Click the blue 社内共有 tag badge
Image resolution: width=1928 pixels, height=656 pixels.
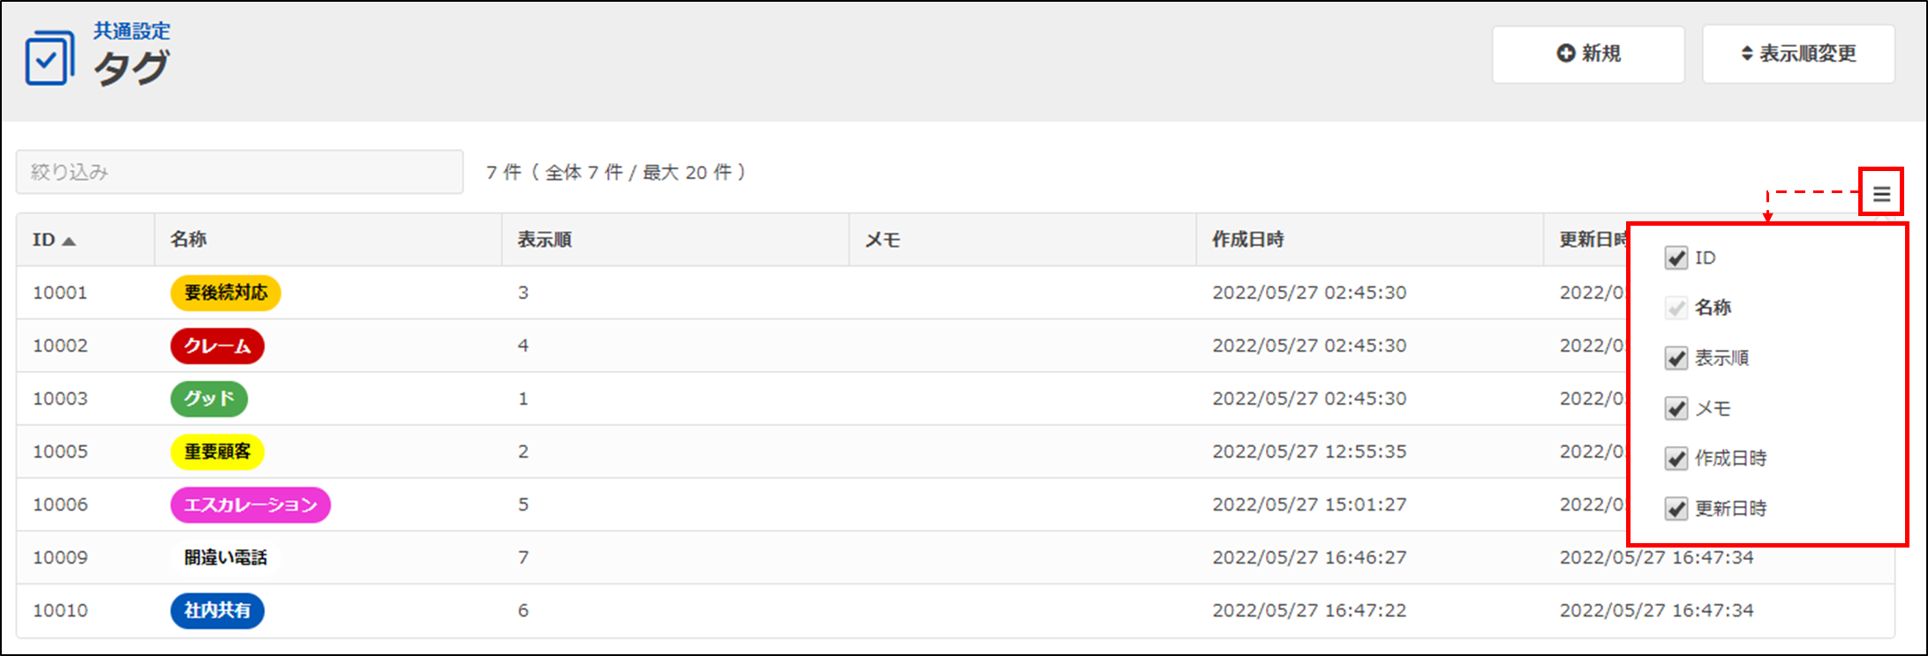217,610
